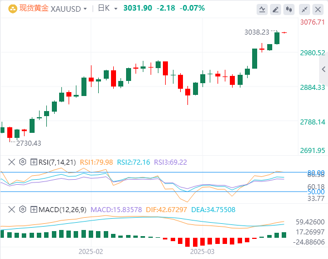Screen dimensions: 328x259
Task: Click the 2025-03 date axis marker
Action: click(x=202, y=252)
